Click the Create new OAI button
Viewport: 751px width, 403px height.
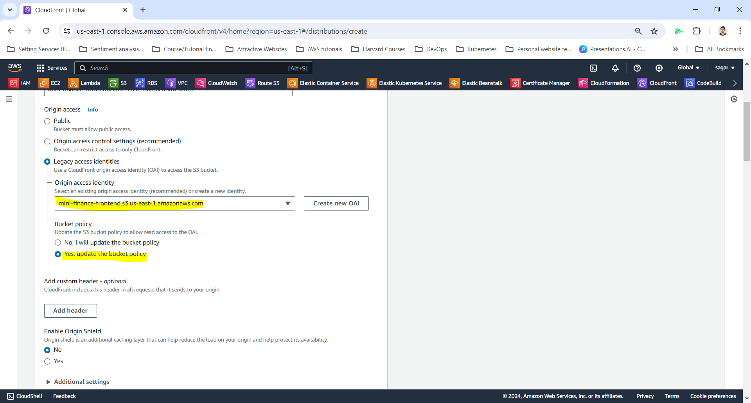336,203
